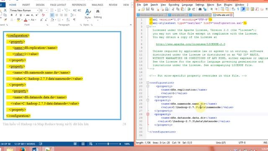Collapse the configuration fold on line 19
Viewport: 268px width, 151px height.
point(148,83)
